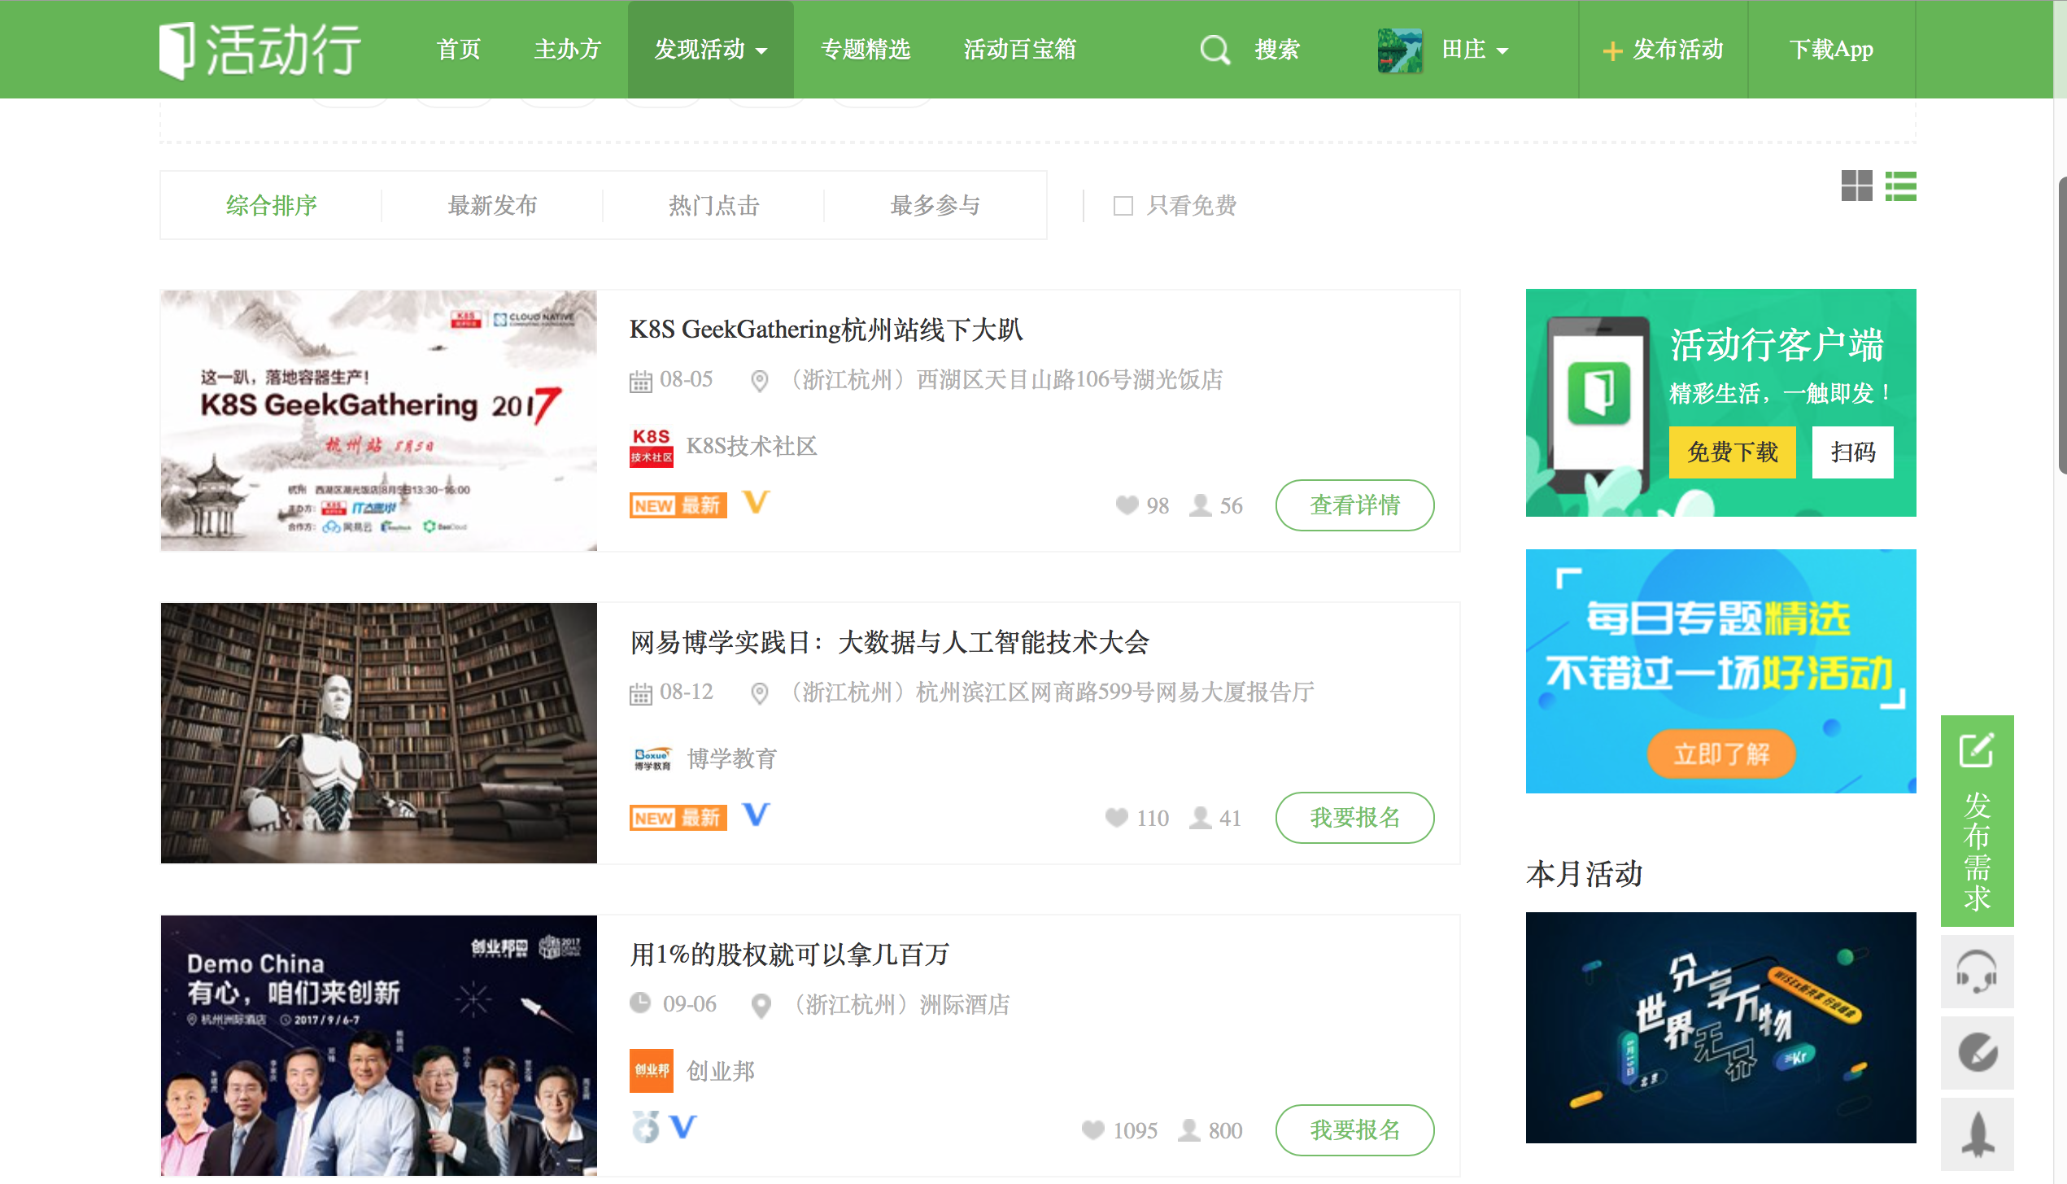Click participants icon showing 800
The image size is (2067, 1184).
[1189, 1130]
